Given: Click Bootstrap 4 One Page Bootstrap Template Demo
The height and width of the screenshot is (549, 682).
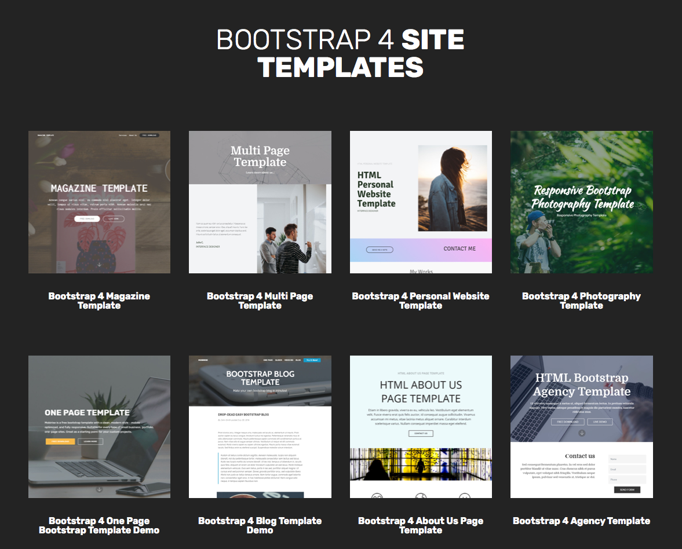Looking at the screenshot, I should pyautogui.click(x=99, y=525).
